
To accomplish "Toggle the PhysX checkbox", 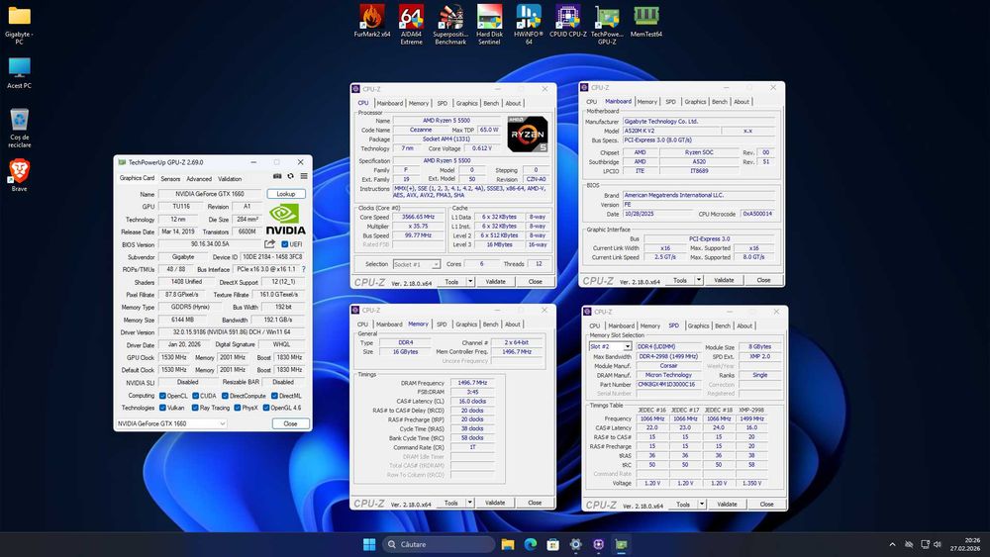I will [x=238, y=409].
